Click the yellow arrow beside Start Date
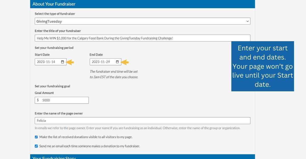The width and height of the screenshot is (306, 159). (x=70, y=62)
